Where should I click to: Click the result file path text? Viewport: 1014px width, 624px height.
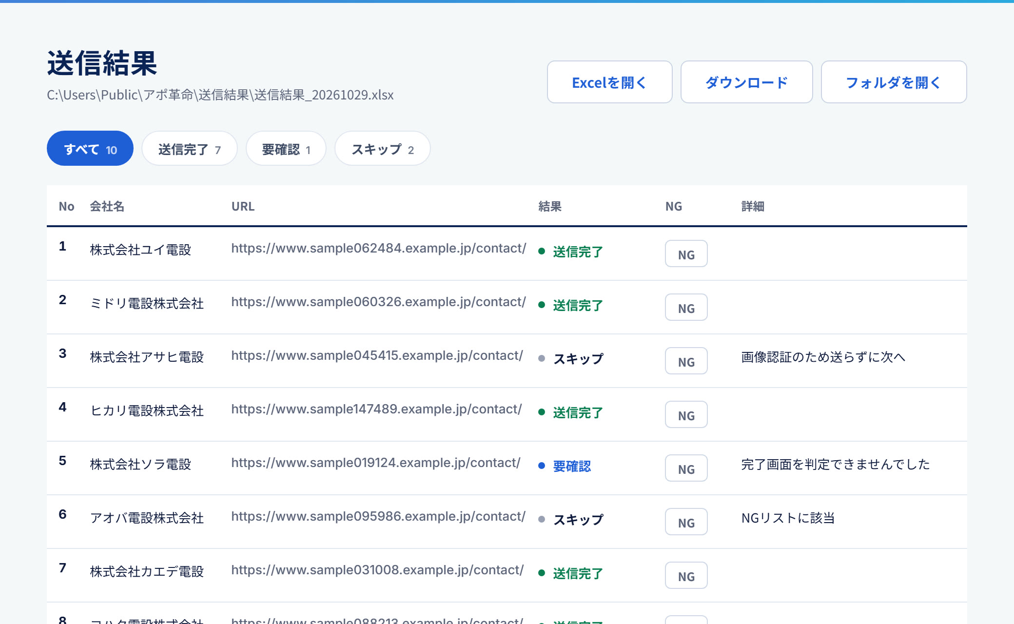pos(220,95)
